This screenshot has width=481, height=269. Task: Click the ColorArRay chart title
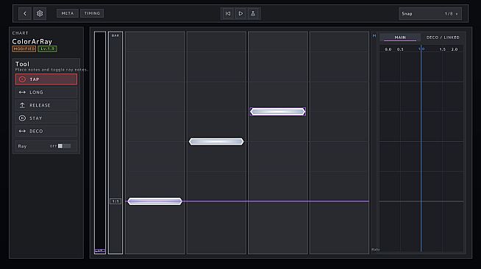point(32,41)
